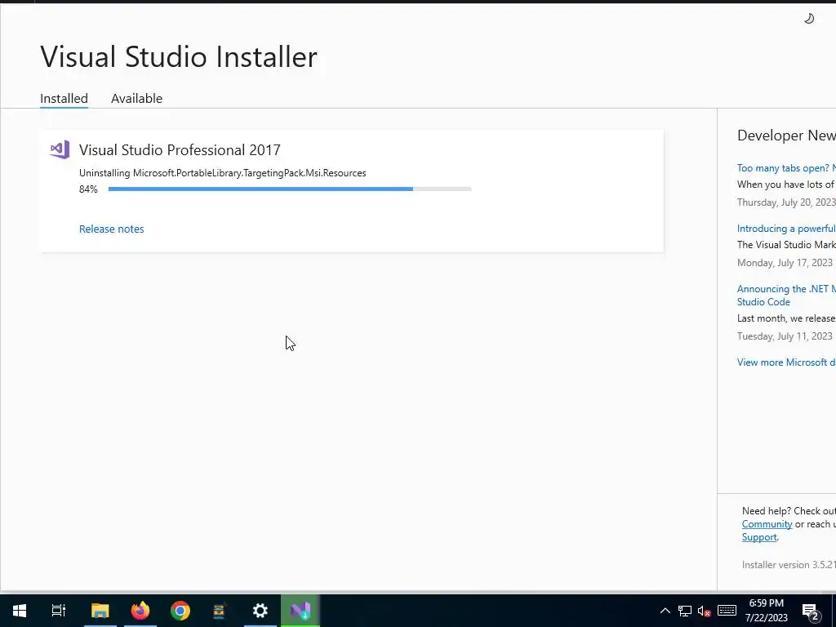Click the Visual Studio Professional 2017 title
The height and width of the screenshot is (627, 836).
(180, 150)
